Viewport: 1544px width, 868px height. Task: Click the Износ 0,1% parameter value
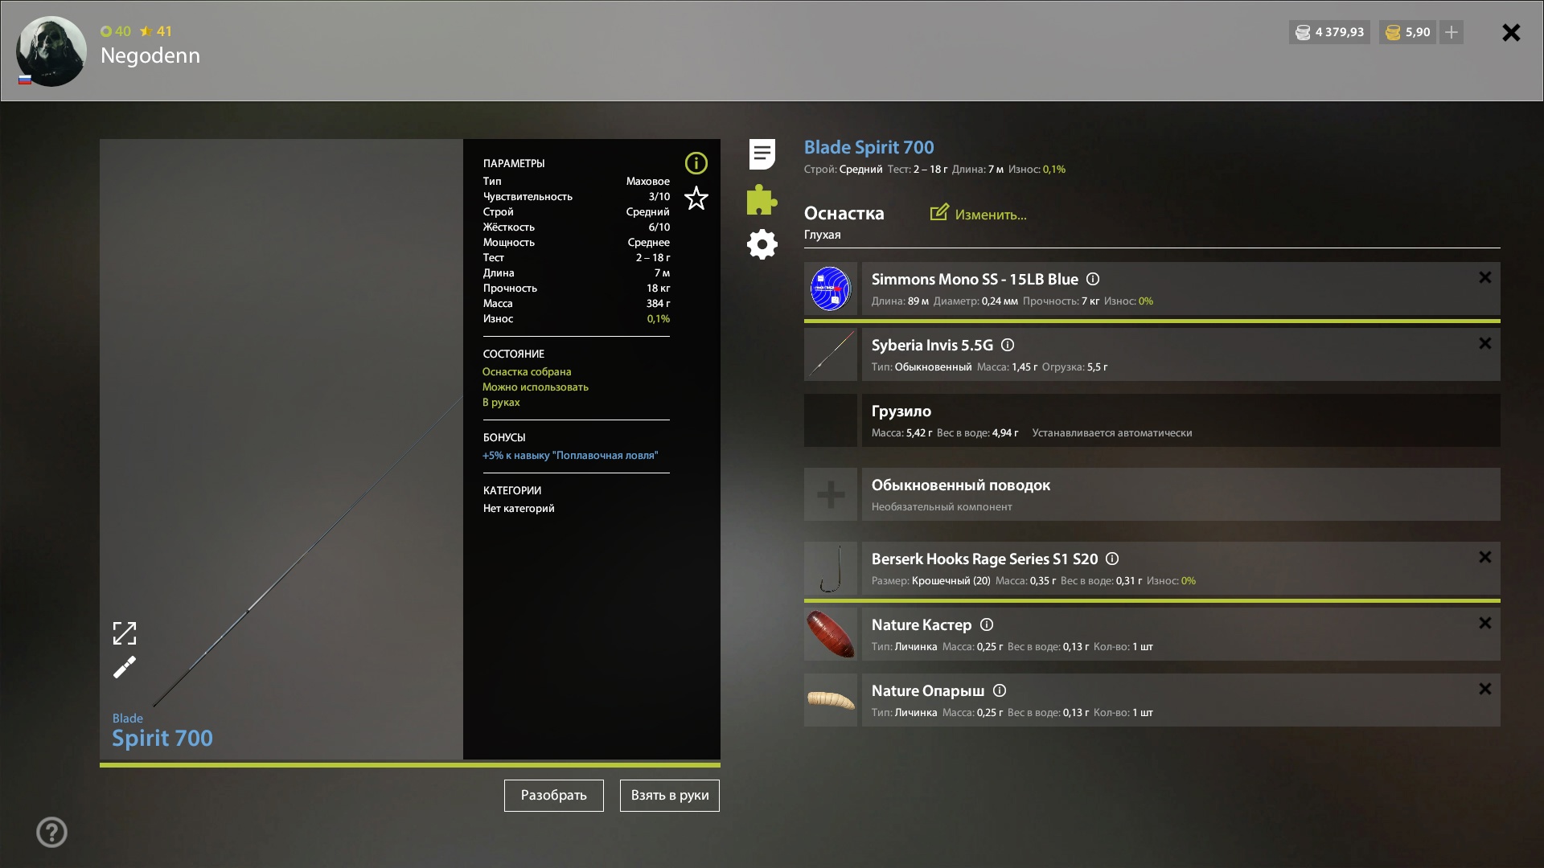(659, 319)
